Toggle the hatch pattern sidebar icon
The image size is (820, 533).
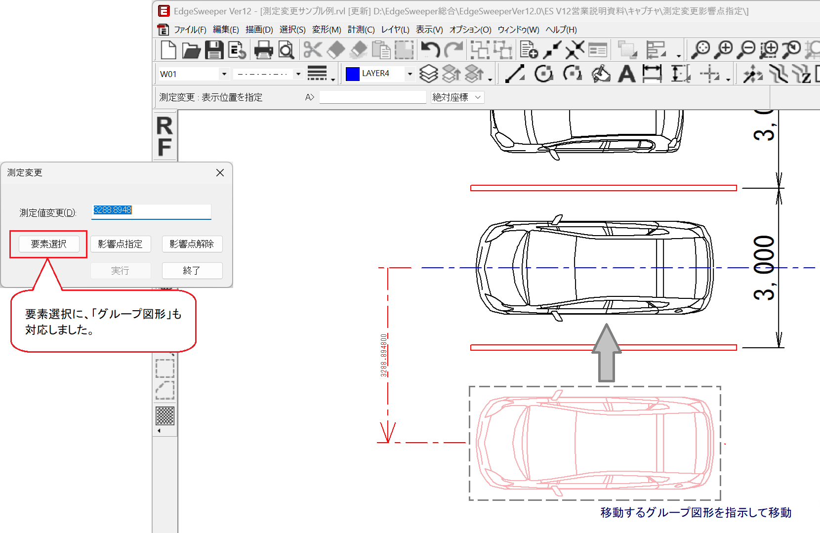165,415
